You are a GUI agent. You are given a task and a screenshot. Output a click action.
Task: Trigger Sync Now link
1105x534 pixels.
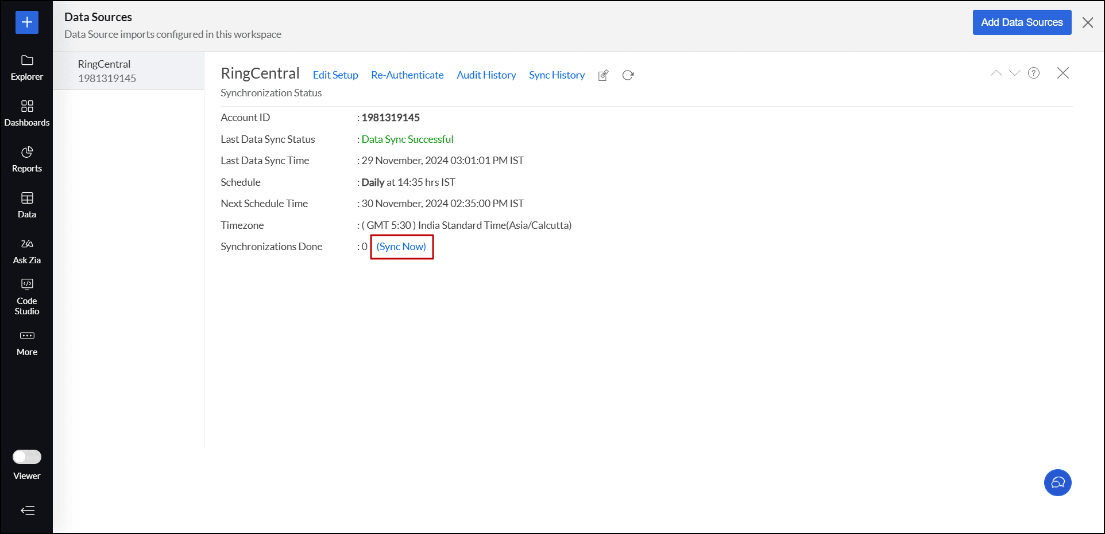(401, 247)
